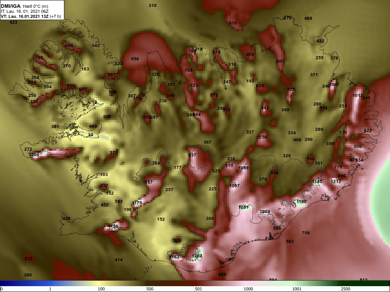Click the map value 1262
The image size is (390, 292).
(x=197, y=256)
